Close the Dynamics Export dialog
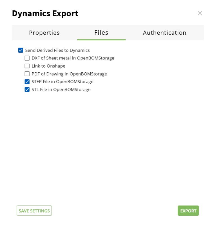This screenshot has height=230, width=212. (x=200, y=13)
